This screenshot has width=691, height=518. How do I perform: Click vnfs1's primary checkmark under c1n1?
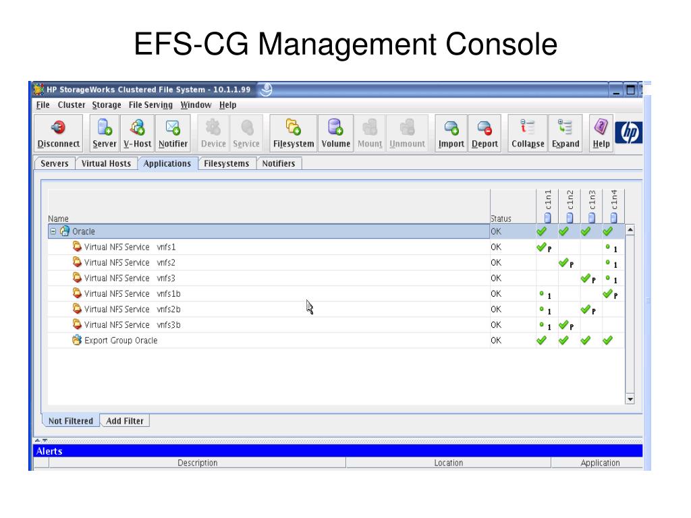[x=542, y=247]
